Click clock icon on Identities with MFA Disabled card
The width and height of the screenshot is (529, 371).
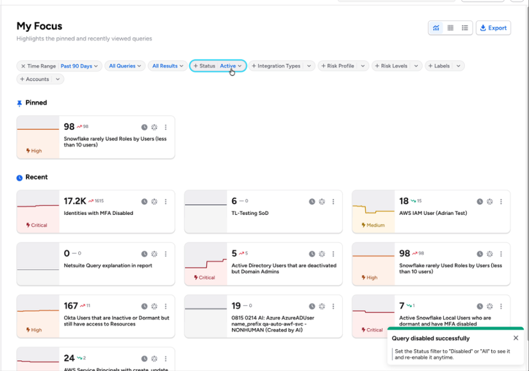pos(144,201)
